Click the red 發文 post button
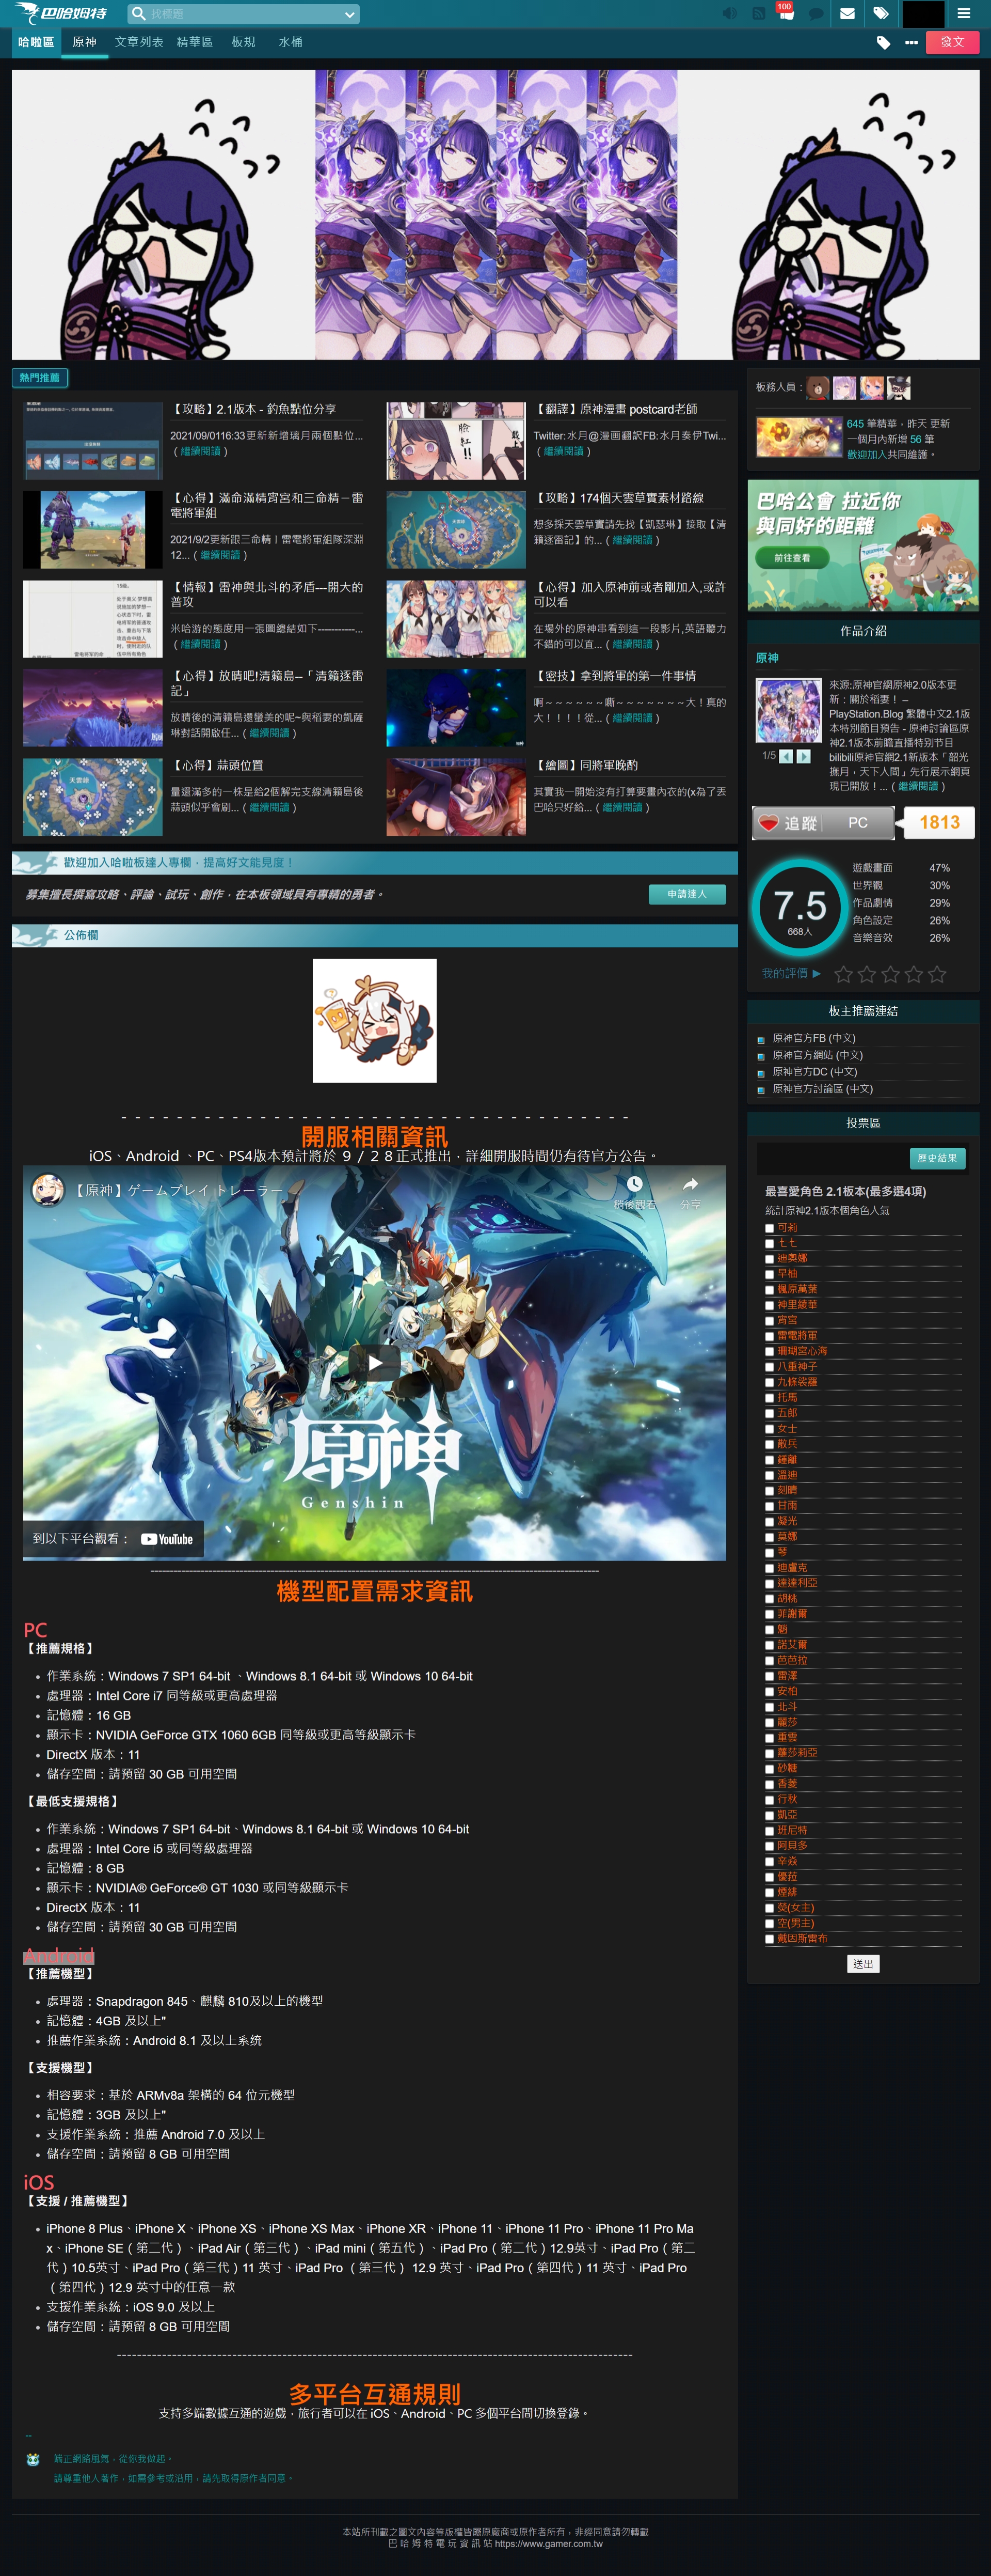The image size is (991, 2576). click(x=952, y=42)
